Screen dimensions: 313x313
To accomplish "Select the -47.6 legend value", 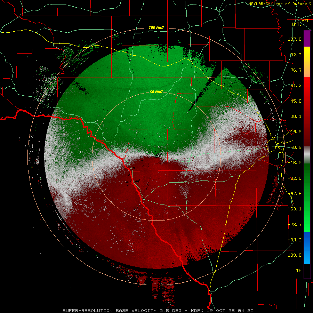I will [x=295, y=194].
